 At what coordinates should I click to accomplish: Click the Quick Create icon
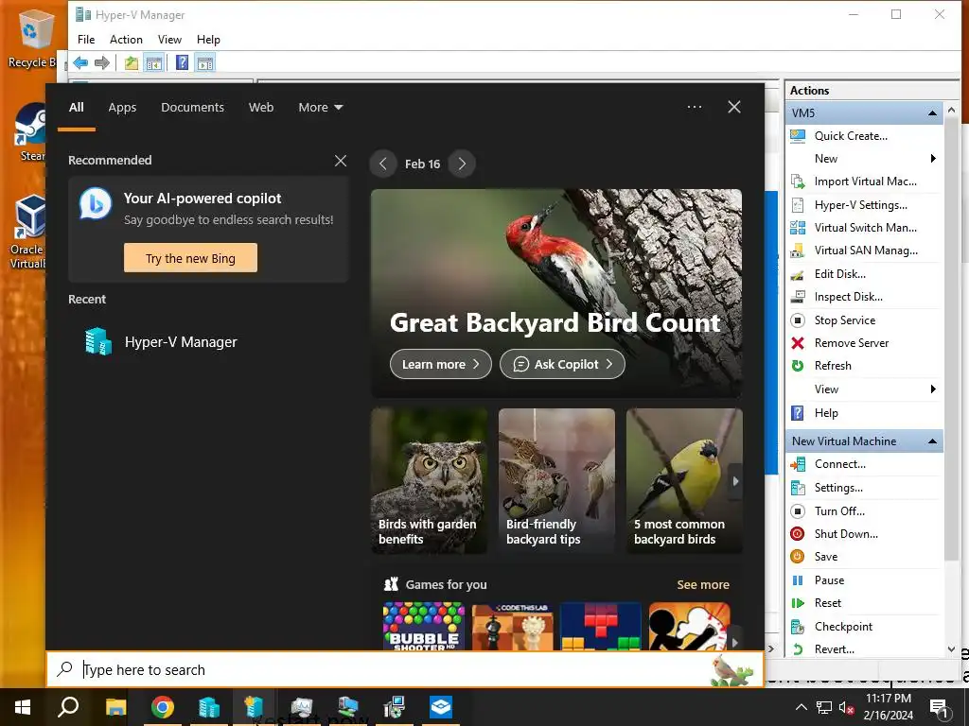click(x=798, y=136)
